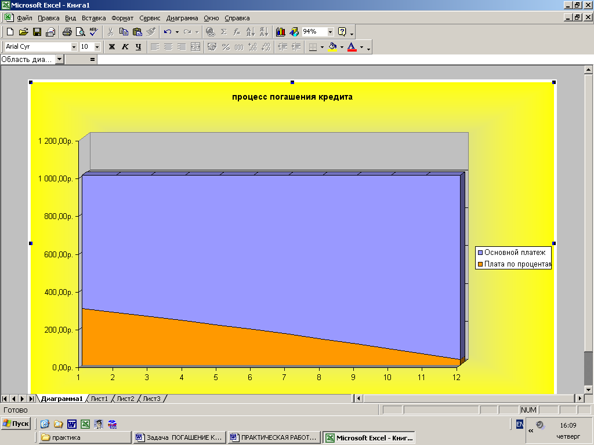Open a file using the Open folder icon

point(23,32)
